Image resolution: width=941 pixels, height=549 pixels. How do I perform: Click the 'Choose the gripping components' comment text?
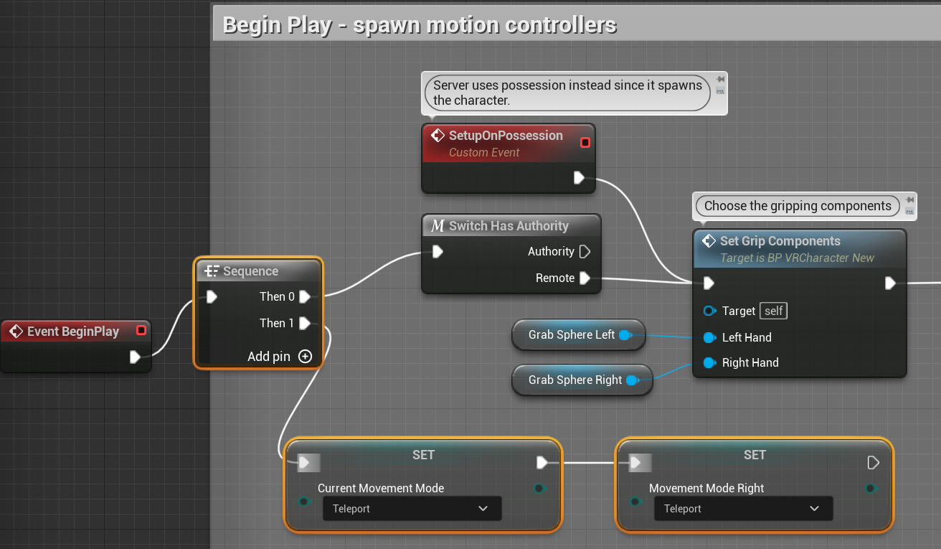tap(798, 206)
